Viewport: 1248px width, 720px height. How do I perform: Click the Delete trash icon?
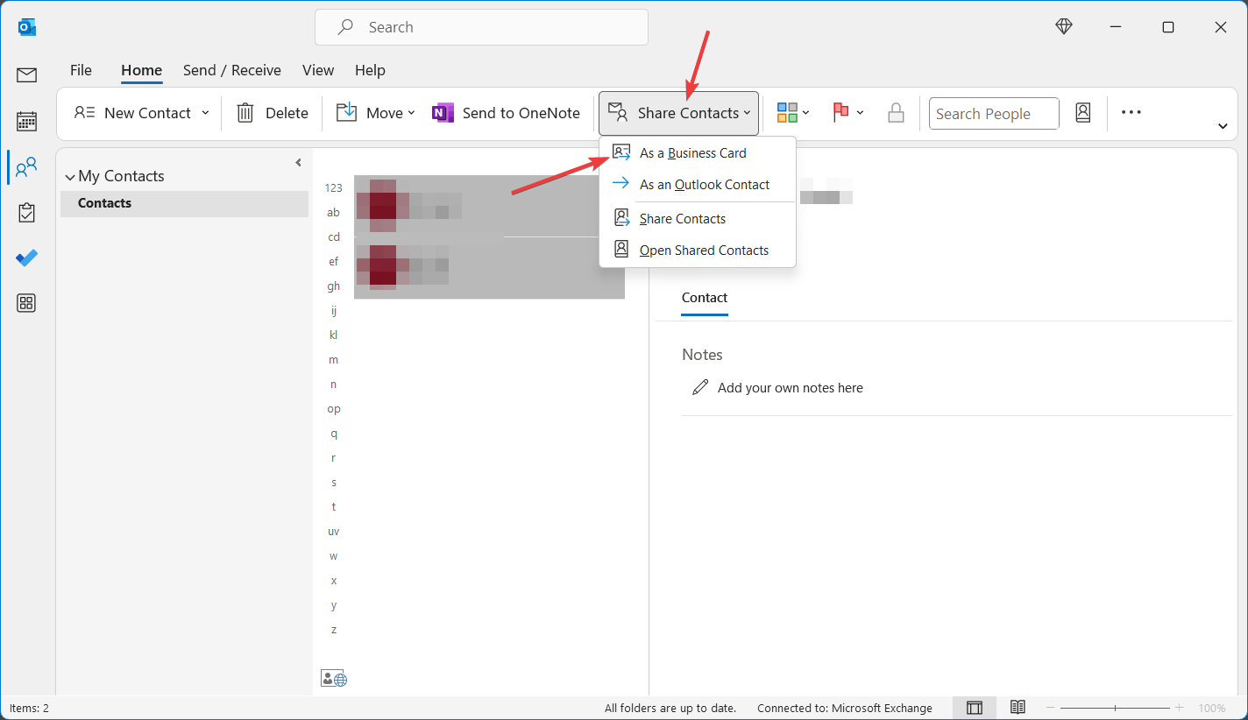[x=245, y=113]
